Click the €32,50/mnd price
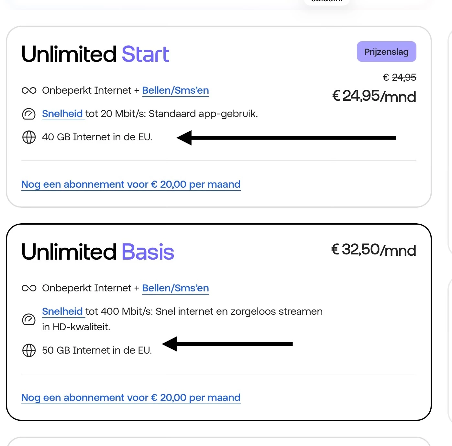Image resolution: width=452 pixels, height=446 pixels. click(x=373, y=250)
